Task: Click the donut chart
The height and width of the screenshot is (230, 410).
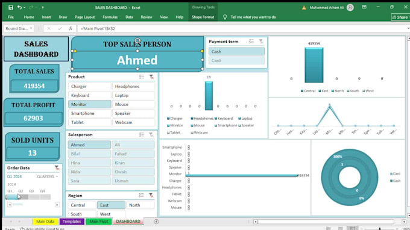Action: (350, 177)
